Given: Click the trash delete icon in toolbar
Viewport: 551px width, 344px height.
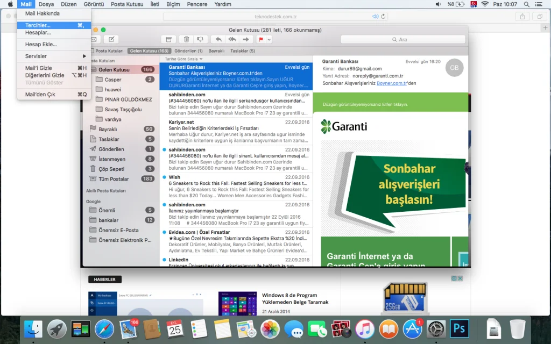Looking at the screenshot, I should pos(186,39).
